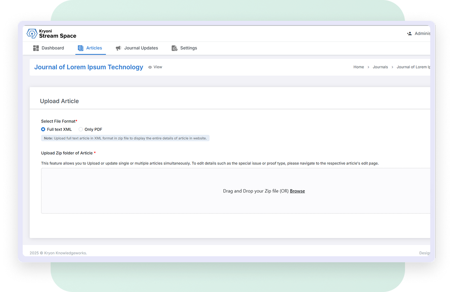
Task: Click the Dashboard grid icon
Action: [36, 48]
